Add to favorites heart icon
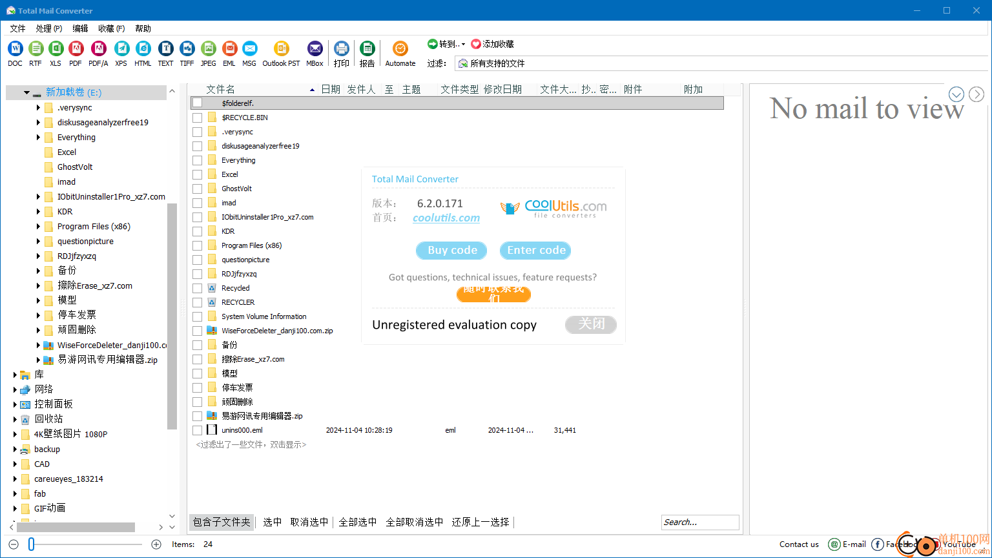The height and width of the screenshot is (558, 992). [x=476, y=44]
